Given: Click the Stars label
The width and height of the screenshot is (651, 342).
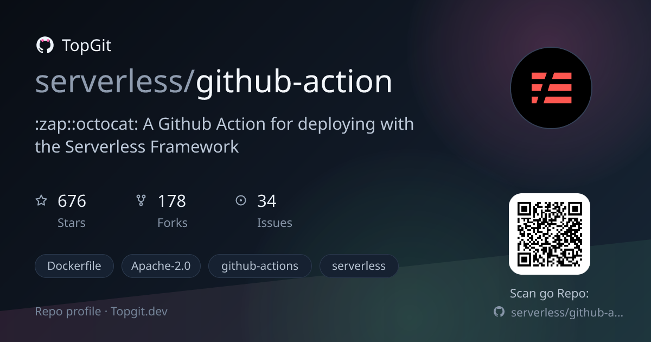Looking at the screenshot, I should [x=71, y=223].
